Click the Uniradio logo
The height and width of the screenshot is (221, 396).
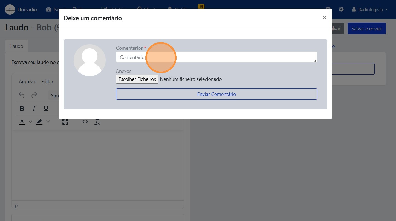10,10
